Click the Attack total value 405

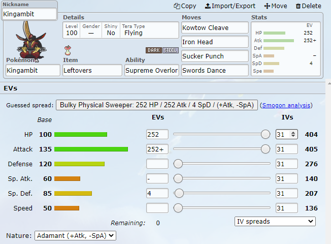coord(311,149)
